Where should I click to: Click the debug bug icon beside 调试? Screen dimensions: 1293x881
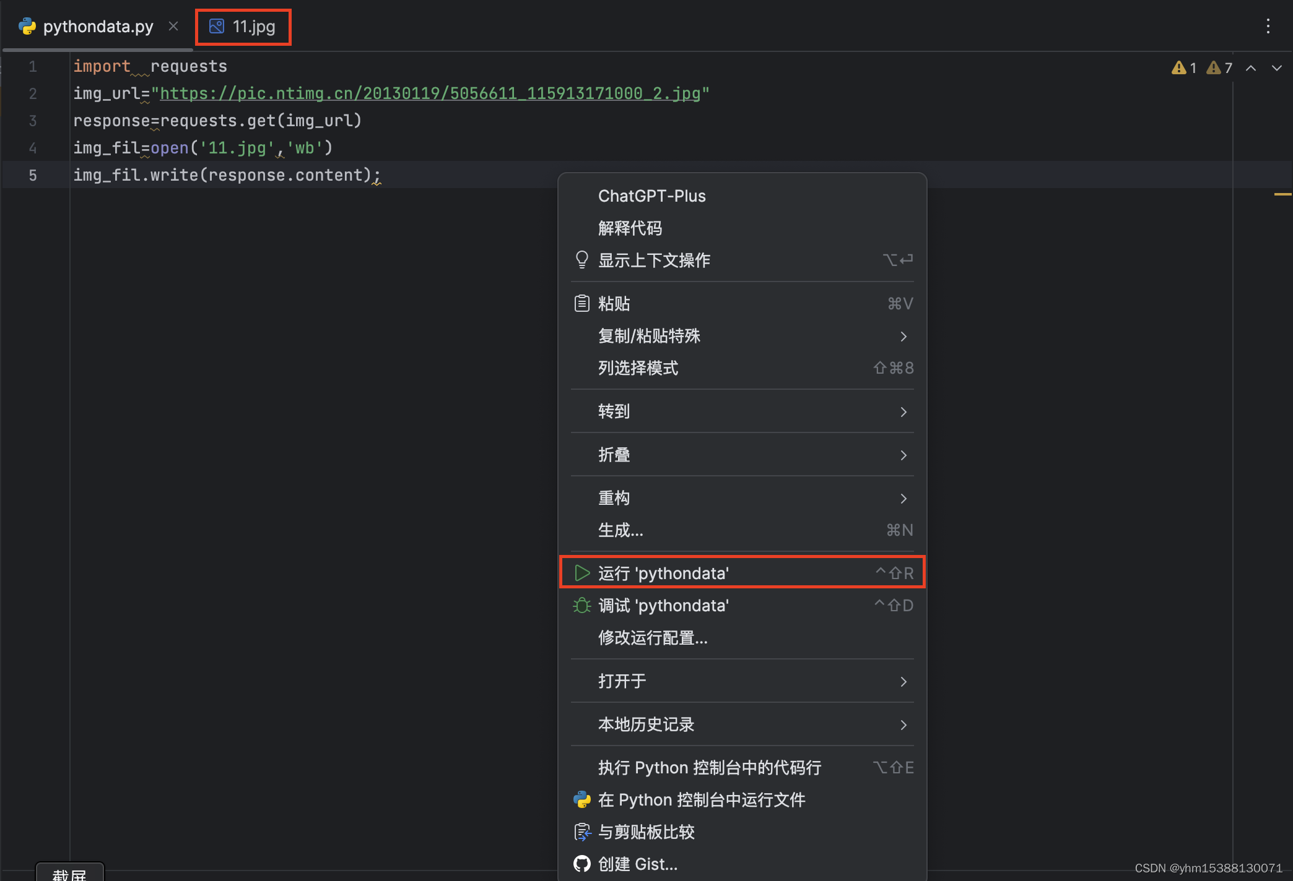click(581, 605)
